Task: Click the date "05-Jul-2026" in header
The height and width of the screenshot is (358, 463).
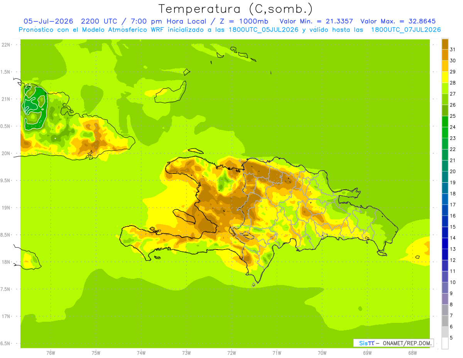Action: (48, 21)
